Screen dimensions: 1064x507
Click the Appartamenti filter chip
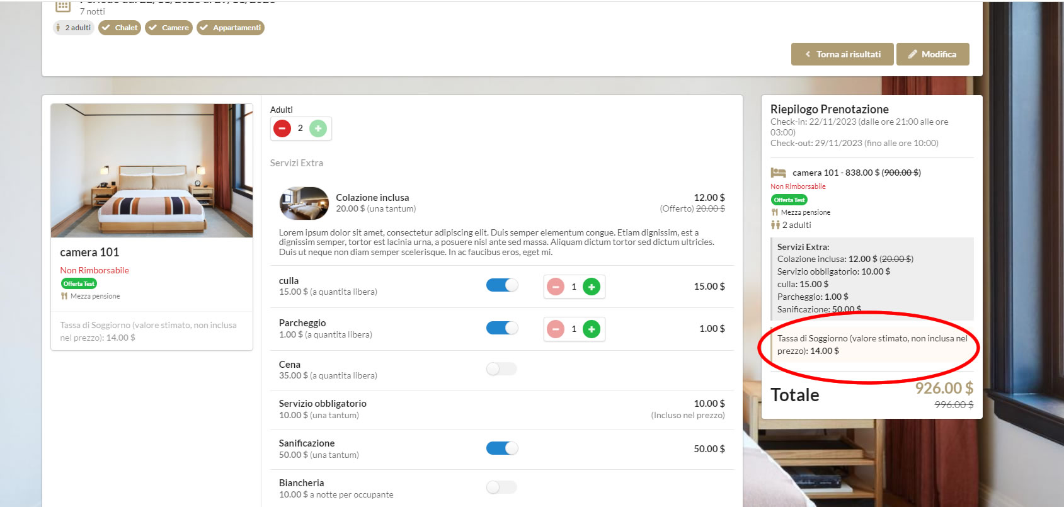point(231,28)
